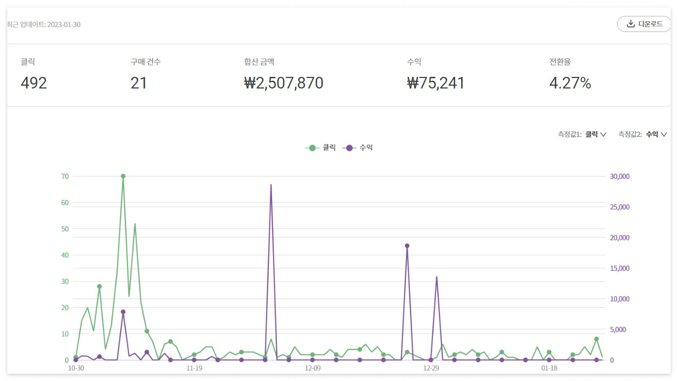Click the 전환율 value 4.27%
Screen dimensions: 678x381
pos(570,83)
